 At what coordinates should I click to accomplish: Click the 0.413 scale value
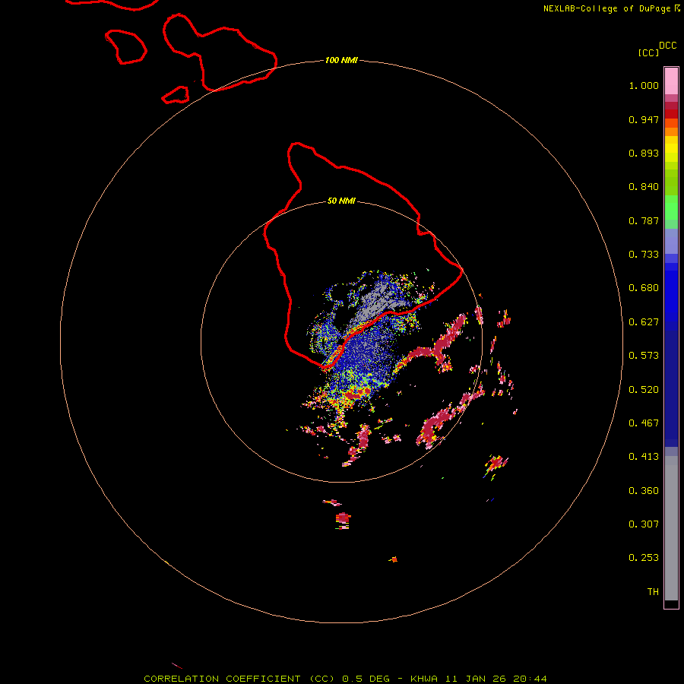pyautogui.click(x=644, y=457)
